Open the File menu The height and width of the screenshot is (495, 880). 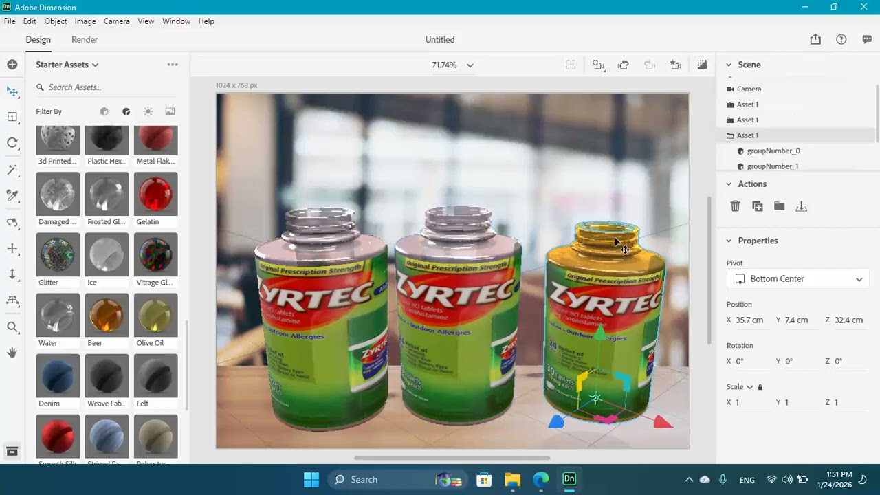(x=10, y=21)
